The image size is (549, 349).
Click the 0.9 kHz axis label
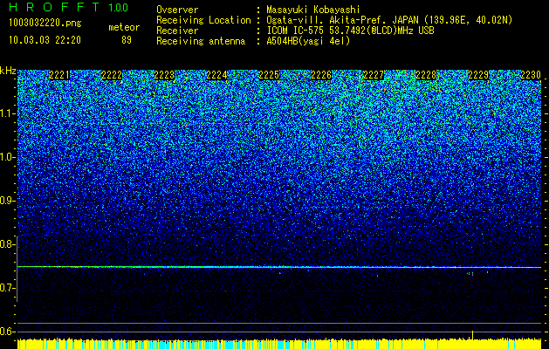[8, 201]
